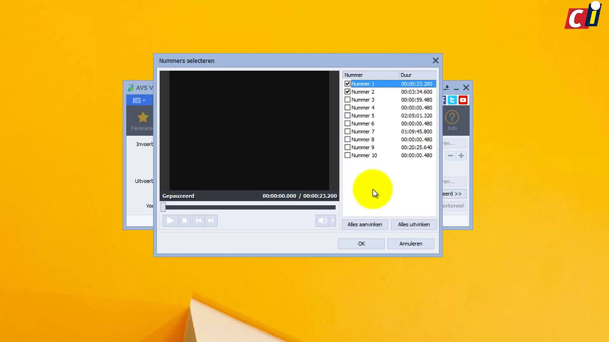Open the view menu dropdown in AVS window
Viewport: 609px width, 342px height.
(x=139, y=100)
